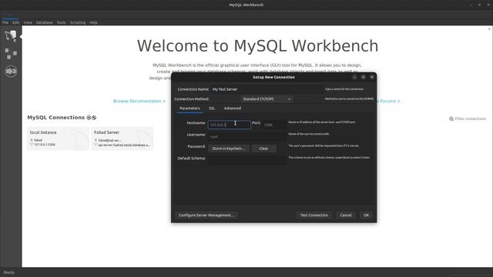Open the Database menu
The width and height of the screenshot is (493, 277).
click(x=44, y=22)
